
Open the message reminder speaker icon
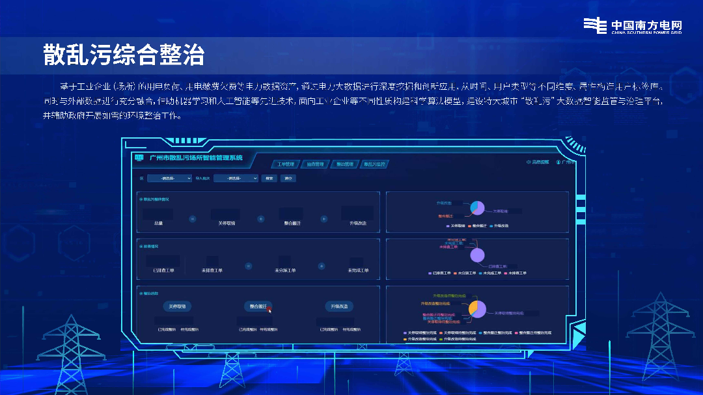pyautogui.click(x=528, y=162)
